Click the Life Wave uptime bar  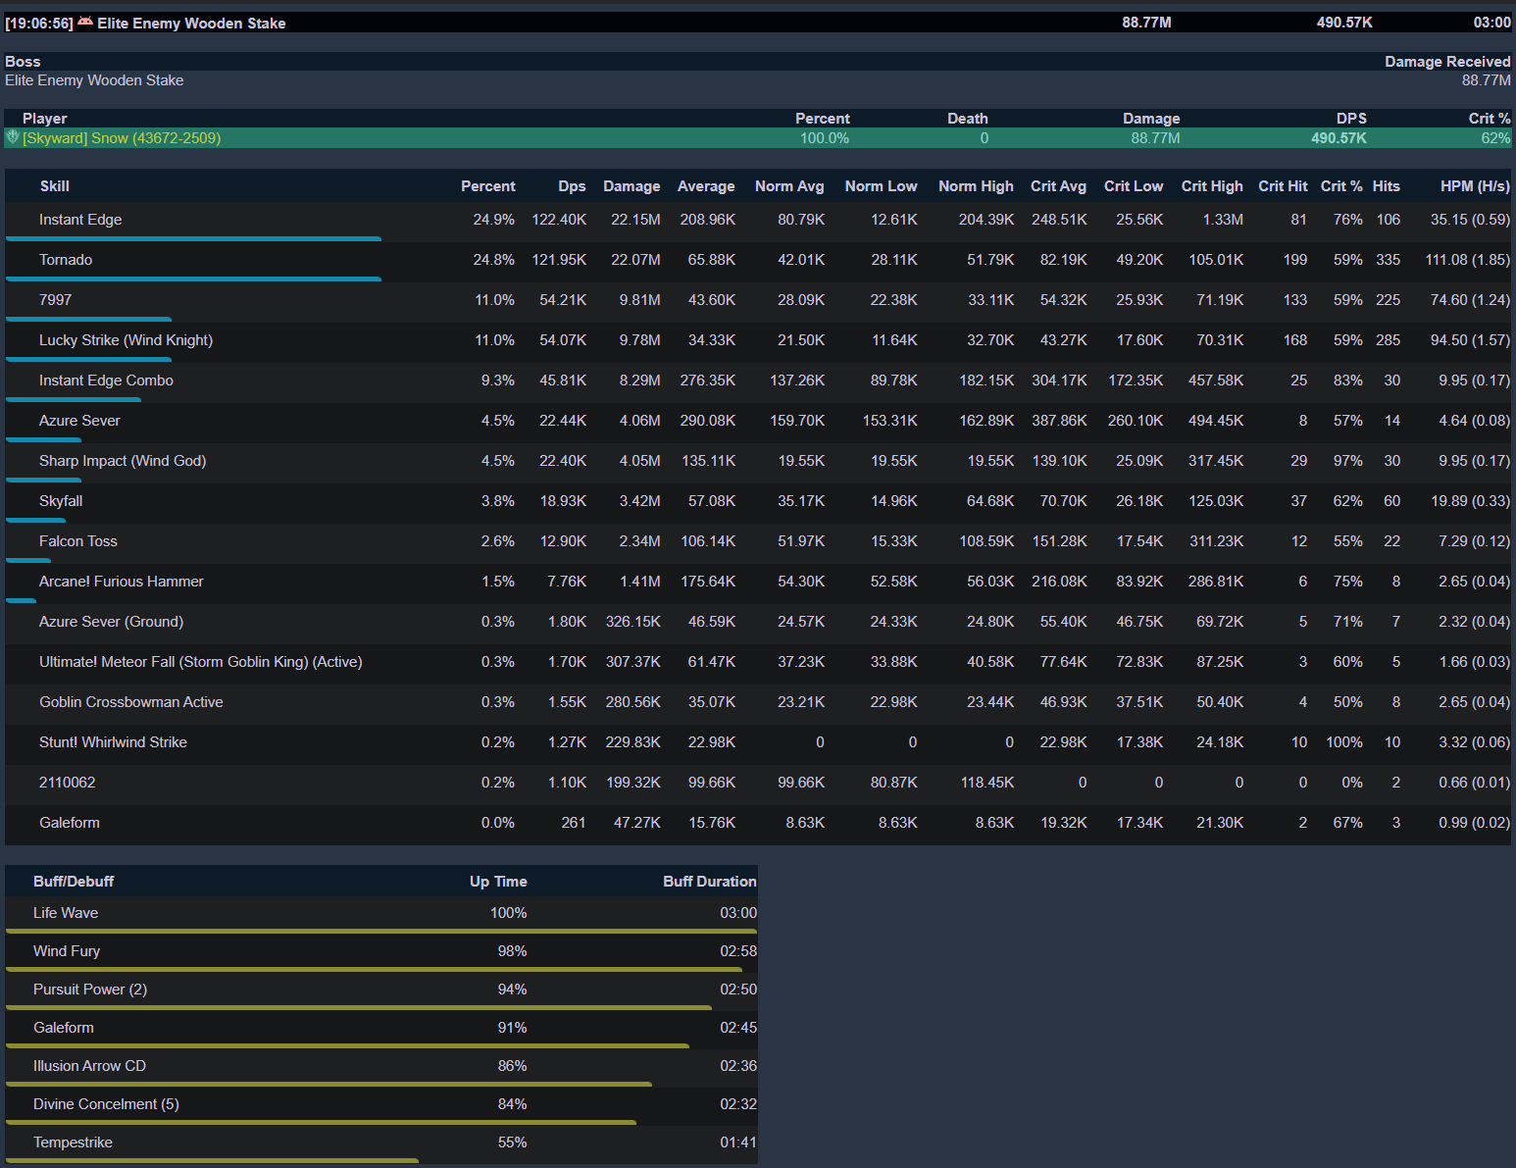tap(380, 931)
